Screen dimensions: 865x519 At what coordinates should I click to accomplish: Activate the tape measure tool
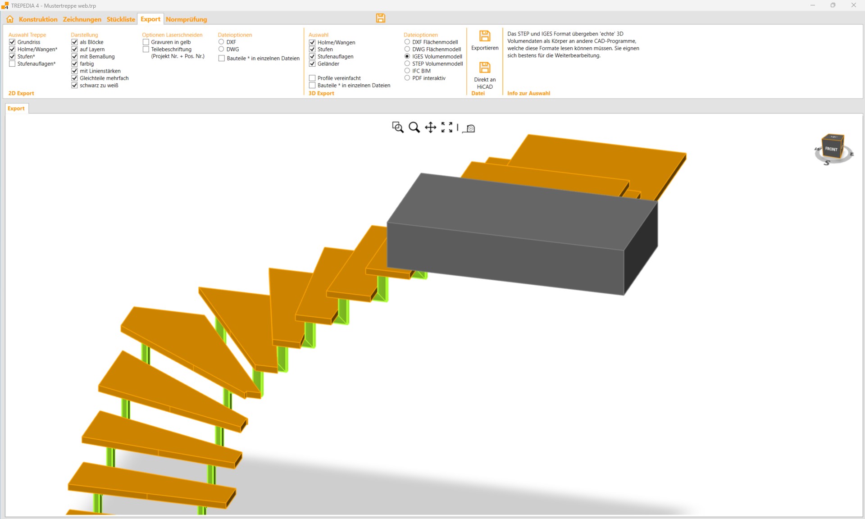469,128
